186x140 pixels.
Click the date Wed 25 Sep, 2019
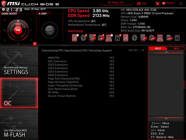35,9
